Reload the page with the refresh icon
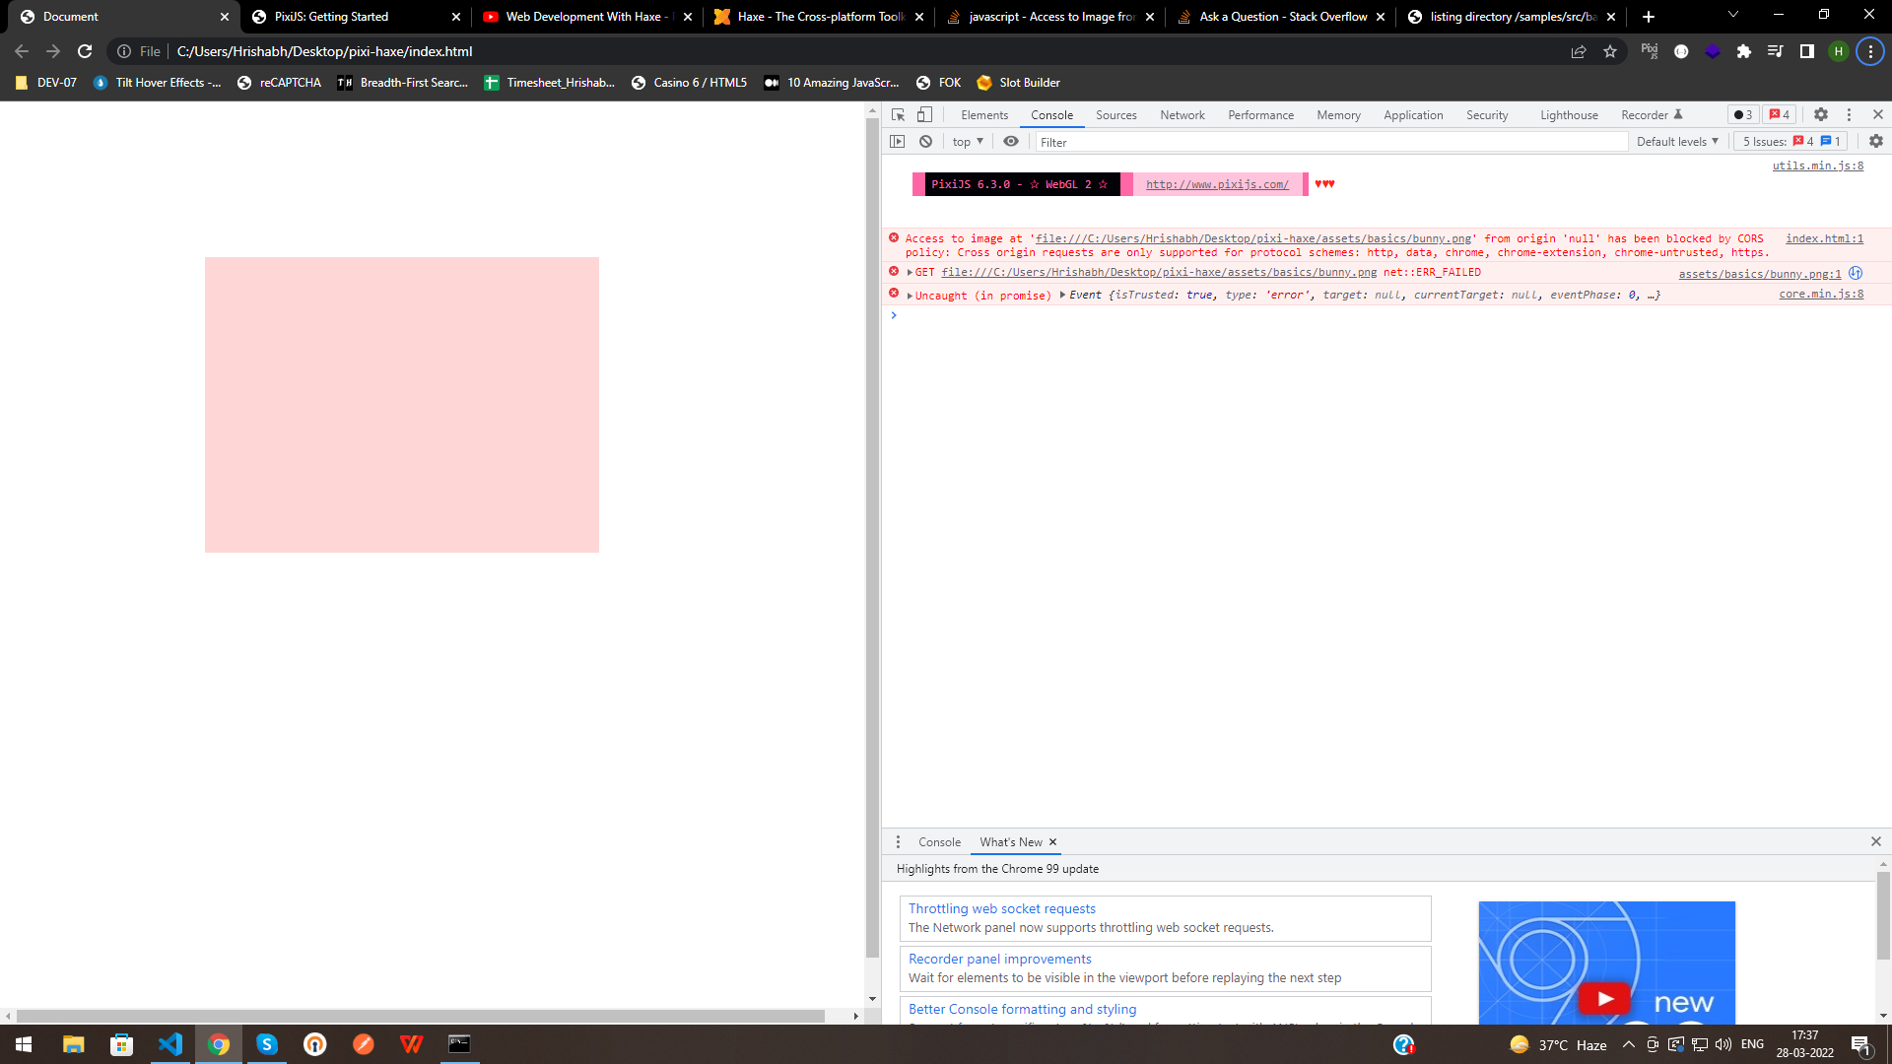 (85, 51)
